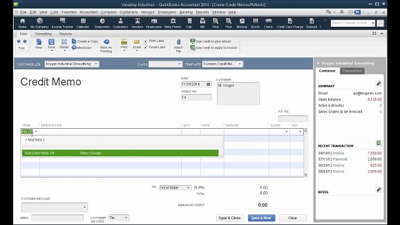The width and height of the screenshot is (400, 225).
Task: Select Bad Debt Write Off item
Action: (120, 153)
